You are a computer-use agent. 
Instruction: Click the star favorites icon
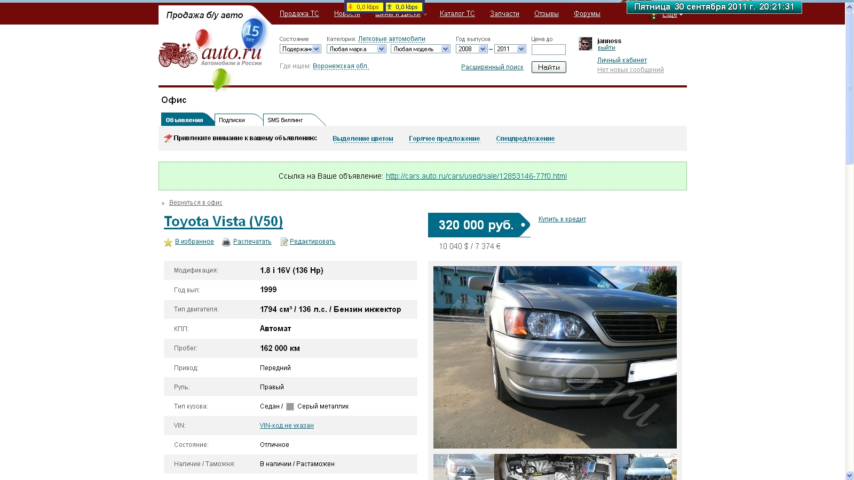pyautogui.click(x=168, y=242)
